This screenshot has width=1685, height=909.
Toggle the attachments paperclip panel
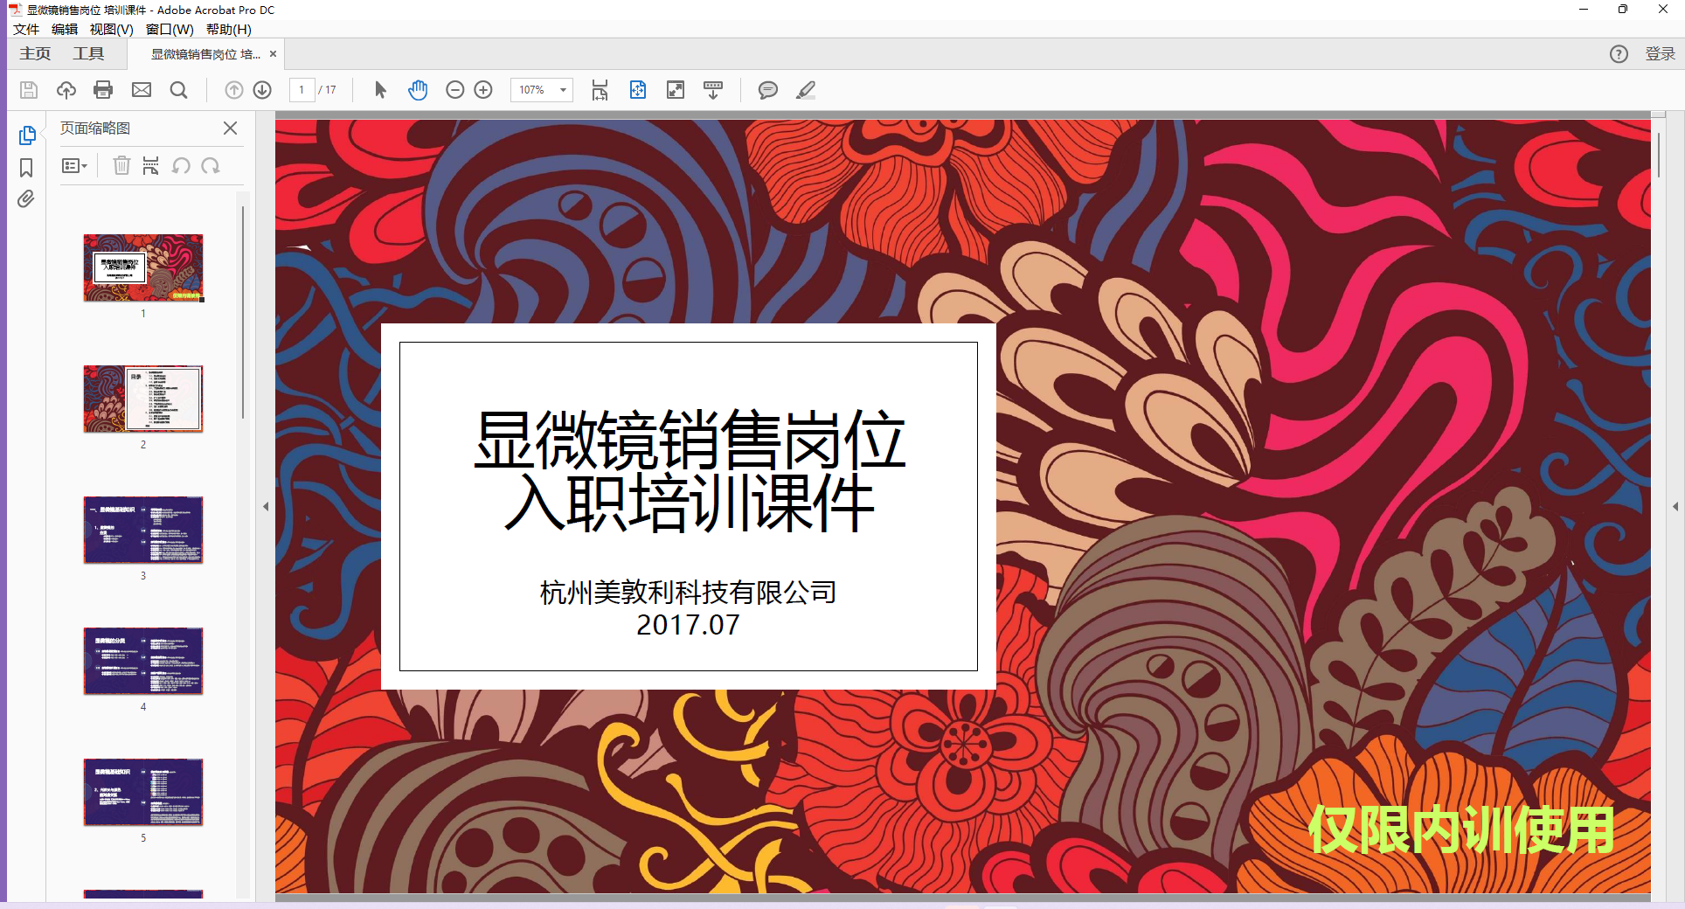click(26, 199)
